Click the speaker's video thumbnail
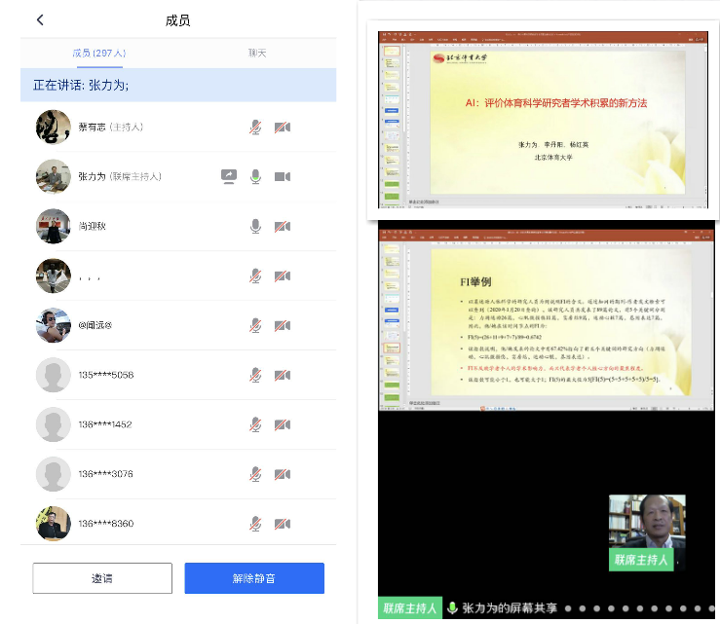This screenshot has width=720, height=624. click(x=646, y=531)
